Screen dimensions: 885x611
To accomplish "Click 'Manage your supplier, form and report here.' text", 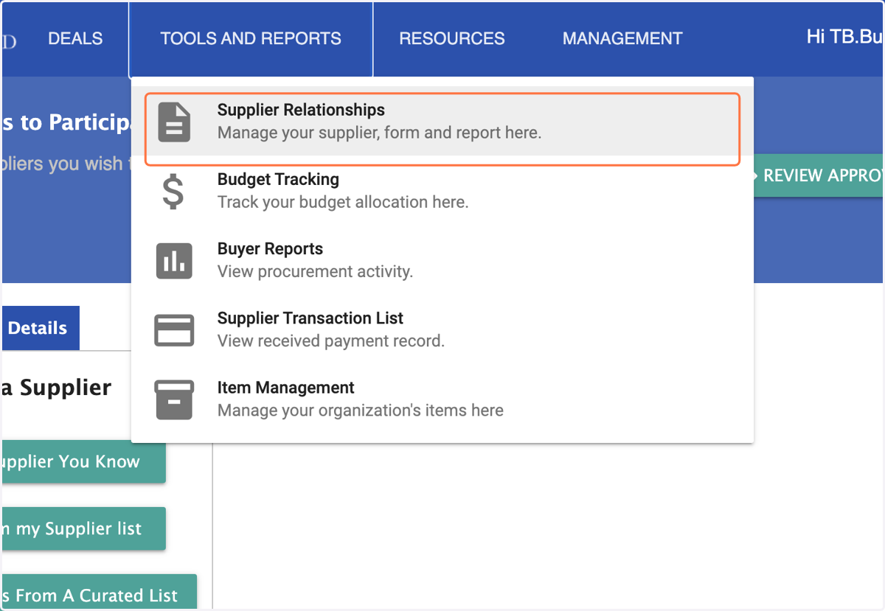I will point(380,133).
